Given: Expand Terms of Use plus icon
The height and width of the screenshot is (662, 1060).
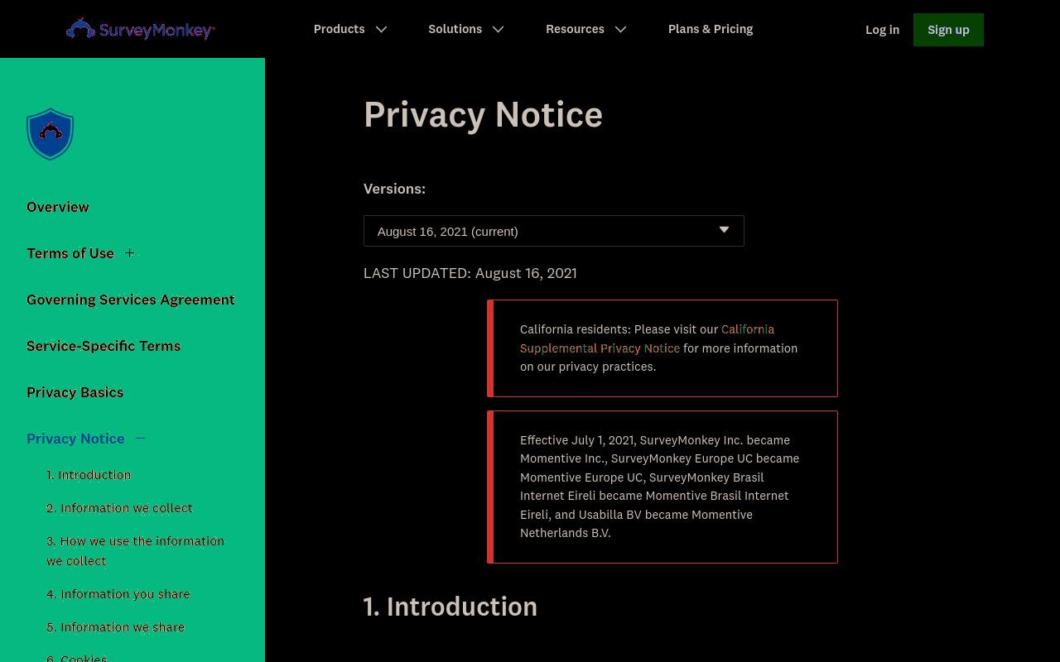Looking at the screenshot, I should pyautogui.click(x=129, y=253).
